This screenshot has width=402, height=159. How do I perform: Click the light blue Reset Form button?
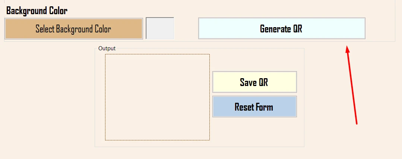254,107
